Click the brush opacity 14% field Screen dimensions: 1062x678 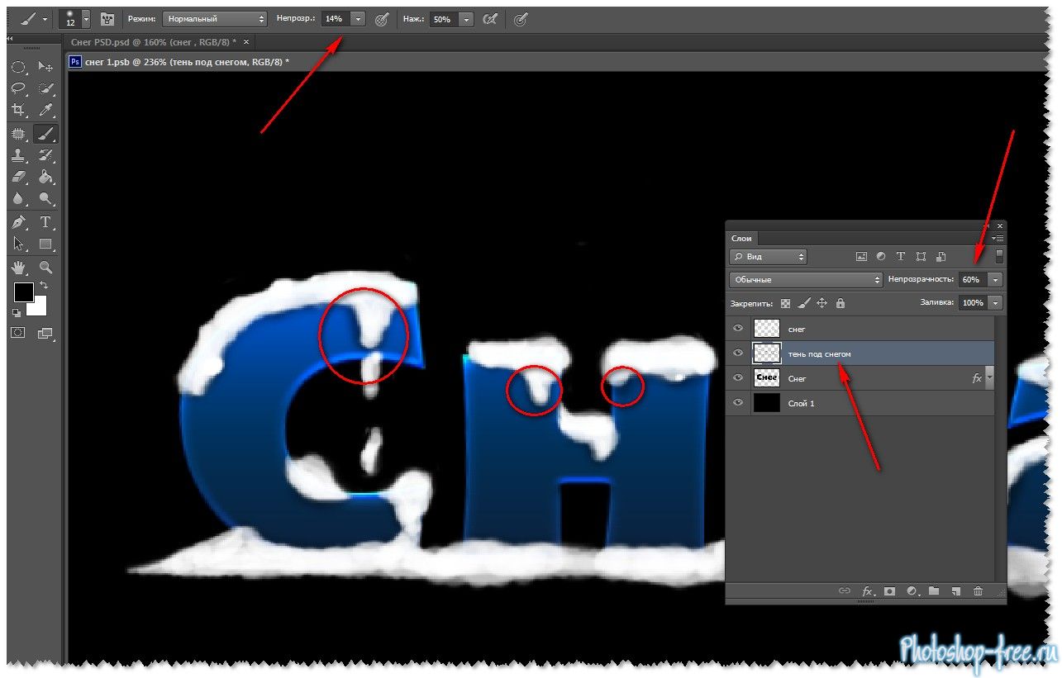(x=335, y=18)
